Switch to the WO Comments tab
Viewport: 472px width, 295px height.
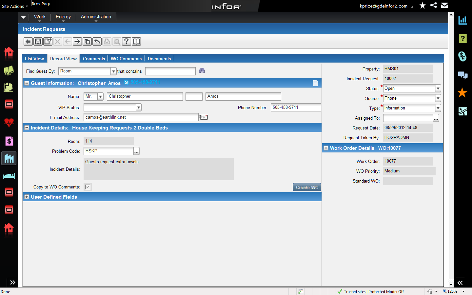[x=126, y=59]
